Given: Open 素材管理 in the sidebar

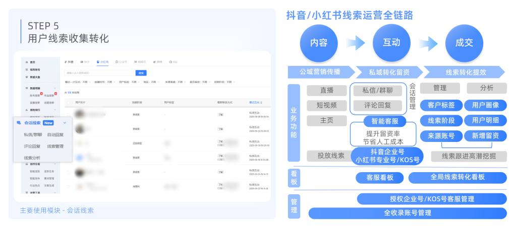Looking at the screenshot, I should (x=49, y=179).
